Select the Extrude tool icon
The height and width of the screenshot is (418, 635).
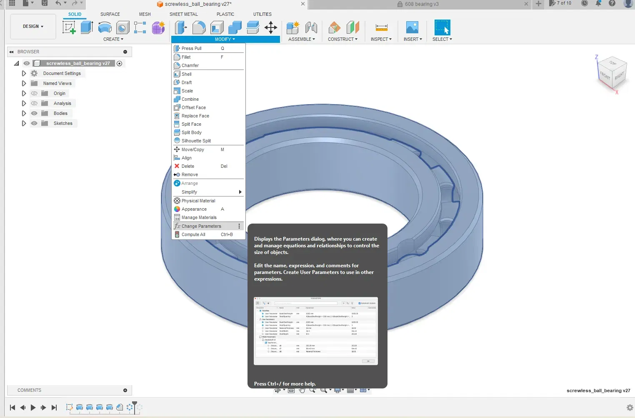point(87,28)
